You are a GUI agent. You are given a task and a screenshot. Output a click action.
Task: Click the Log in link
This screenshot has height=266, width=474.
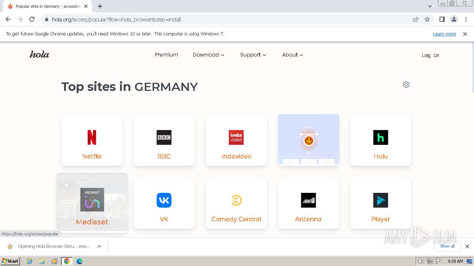430,55
